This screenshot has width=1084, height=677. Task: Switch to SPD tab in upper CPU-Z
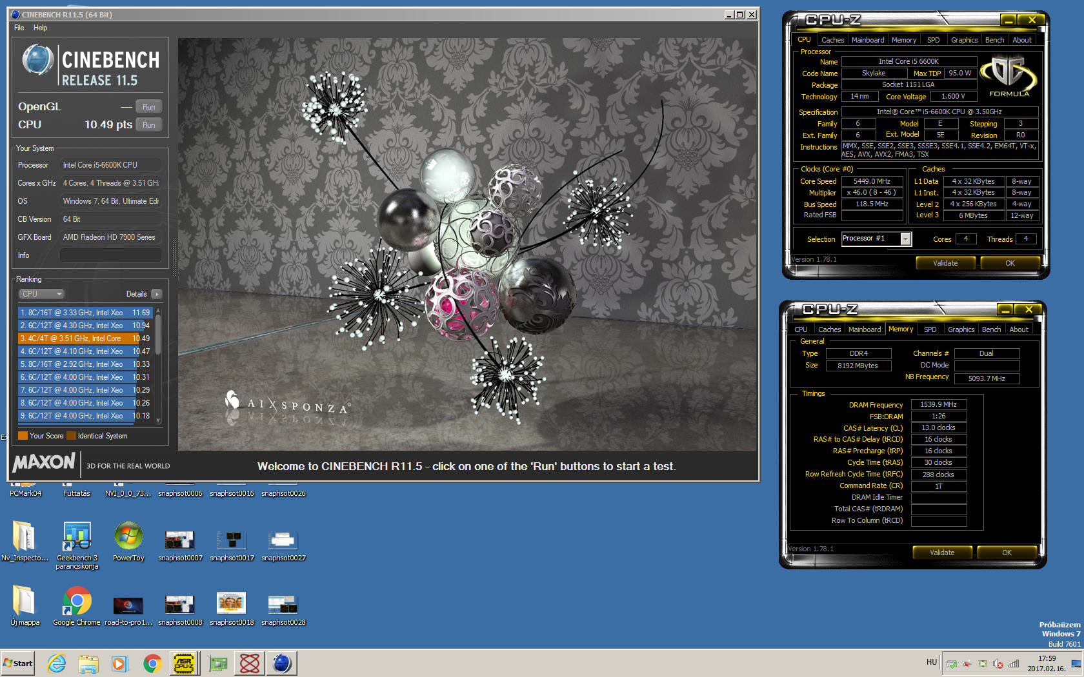point(933,40)
